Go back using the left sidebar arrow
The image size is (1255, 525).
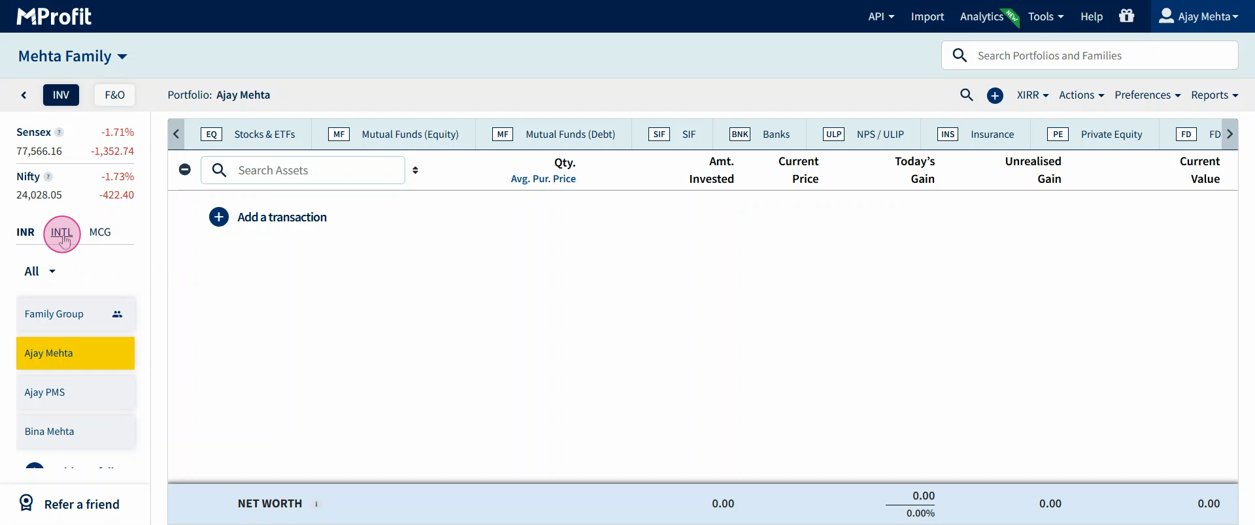(x=24, y=95)
